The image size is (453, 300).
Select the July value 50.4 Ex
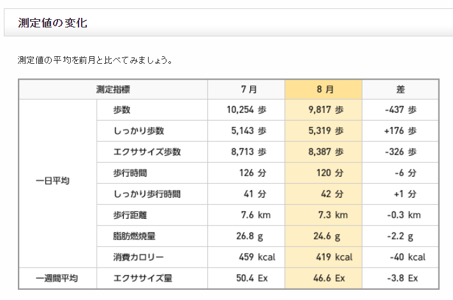pos(252,278)
